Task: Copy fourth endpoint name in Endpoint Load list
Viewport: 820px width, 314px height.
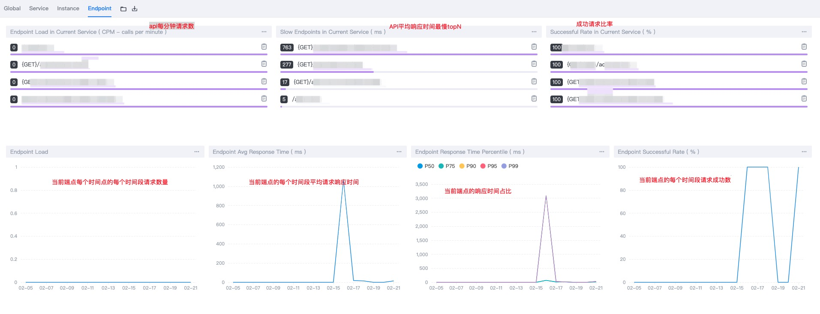Action: 264,99
